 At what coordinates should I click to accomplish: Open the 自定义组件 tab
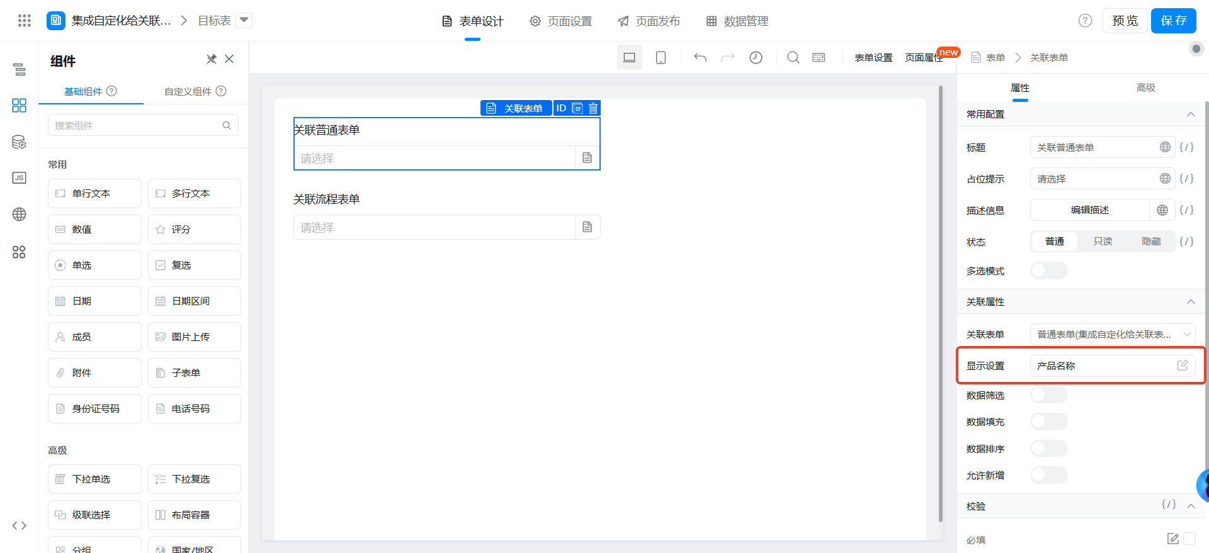coord(195,91)
